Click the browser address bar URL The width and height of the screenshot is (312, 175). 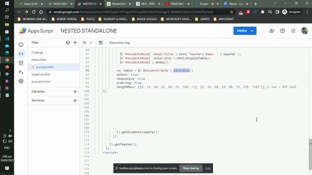(x=133, y=12)
